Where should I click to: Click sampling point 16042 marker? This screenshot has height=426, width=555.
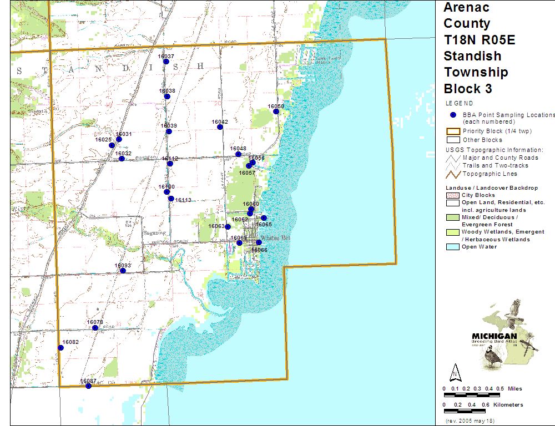tap(220, 127)
